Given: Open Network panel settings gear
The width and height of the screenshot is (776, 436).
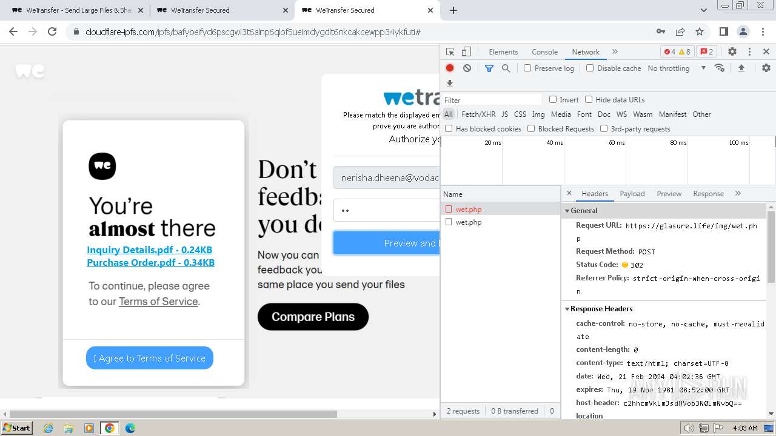Looking at the screenshot, I should (x=766, y=68).
